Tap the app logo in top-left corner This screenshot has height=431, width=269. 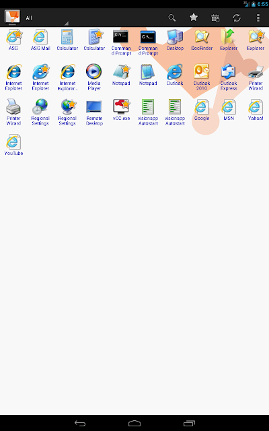(12, 17)
